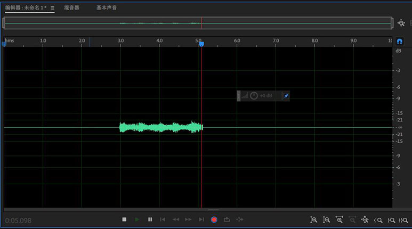This screenshot has height=229, width=412.
Task: Click the green waveform clip
Action: [x=161, y=127]
